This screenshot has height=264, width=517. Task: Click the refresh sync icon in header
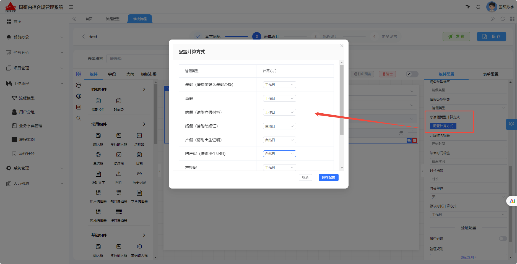coord(478,7)
